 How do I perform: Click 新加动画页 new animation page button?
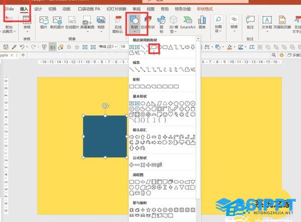click(x=9, y=24)
